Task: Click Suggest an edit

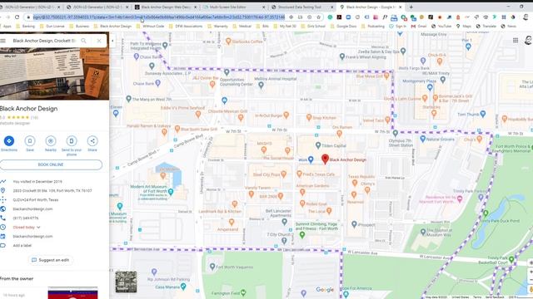Action: 50,260
